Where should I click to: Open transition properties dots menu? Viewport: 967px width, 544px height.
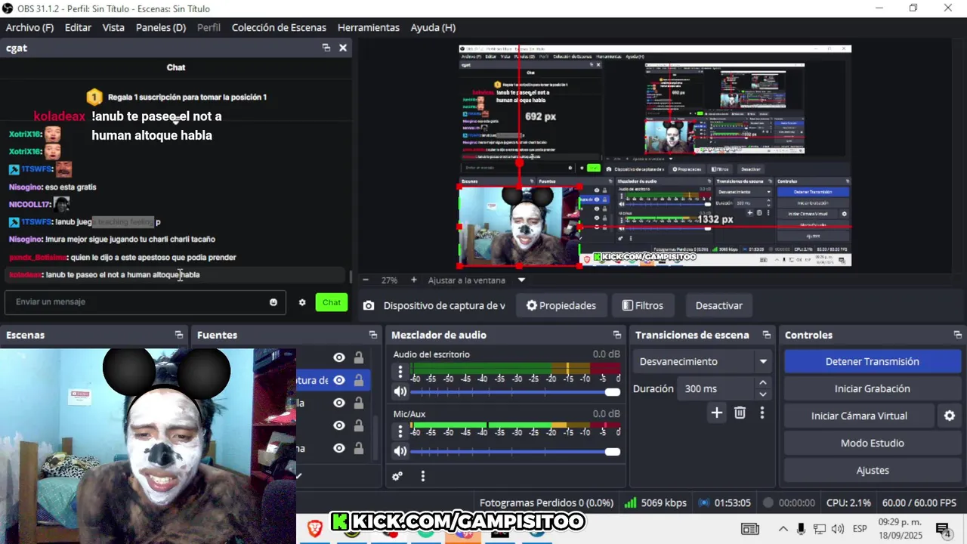[762, 413]
